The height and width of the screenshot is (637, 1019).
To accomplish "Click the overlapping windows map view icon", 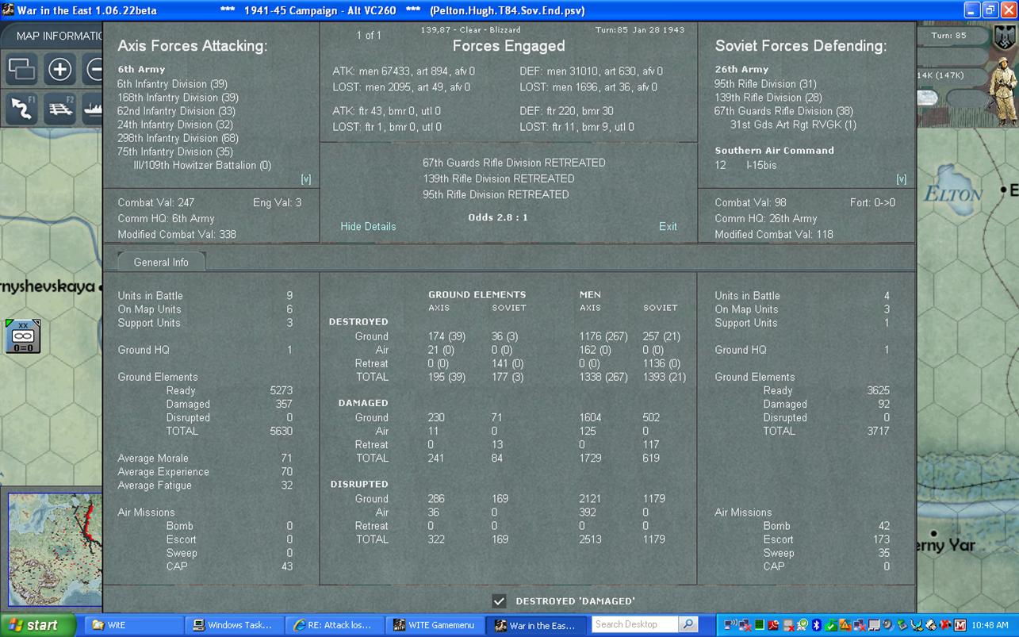I will tap(22, 69).
